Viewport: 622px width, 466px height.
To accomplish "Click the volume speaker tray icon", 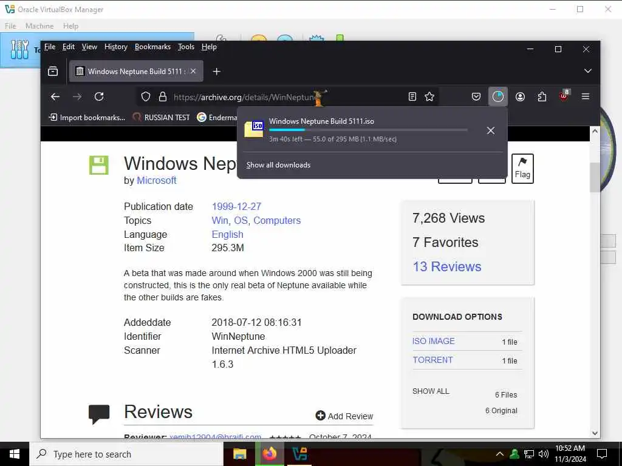I will point(544,454).
